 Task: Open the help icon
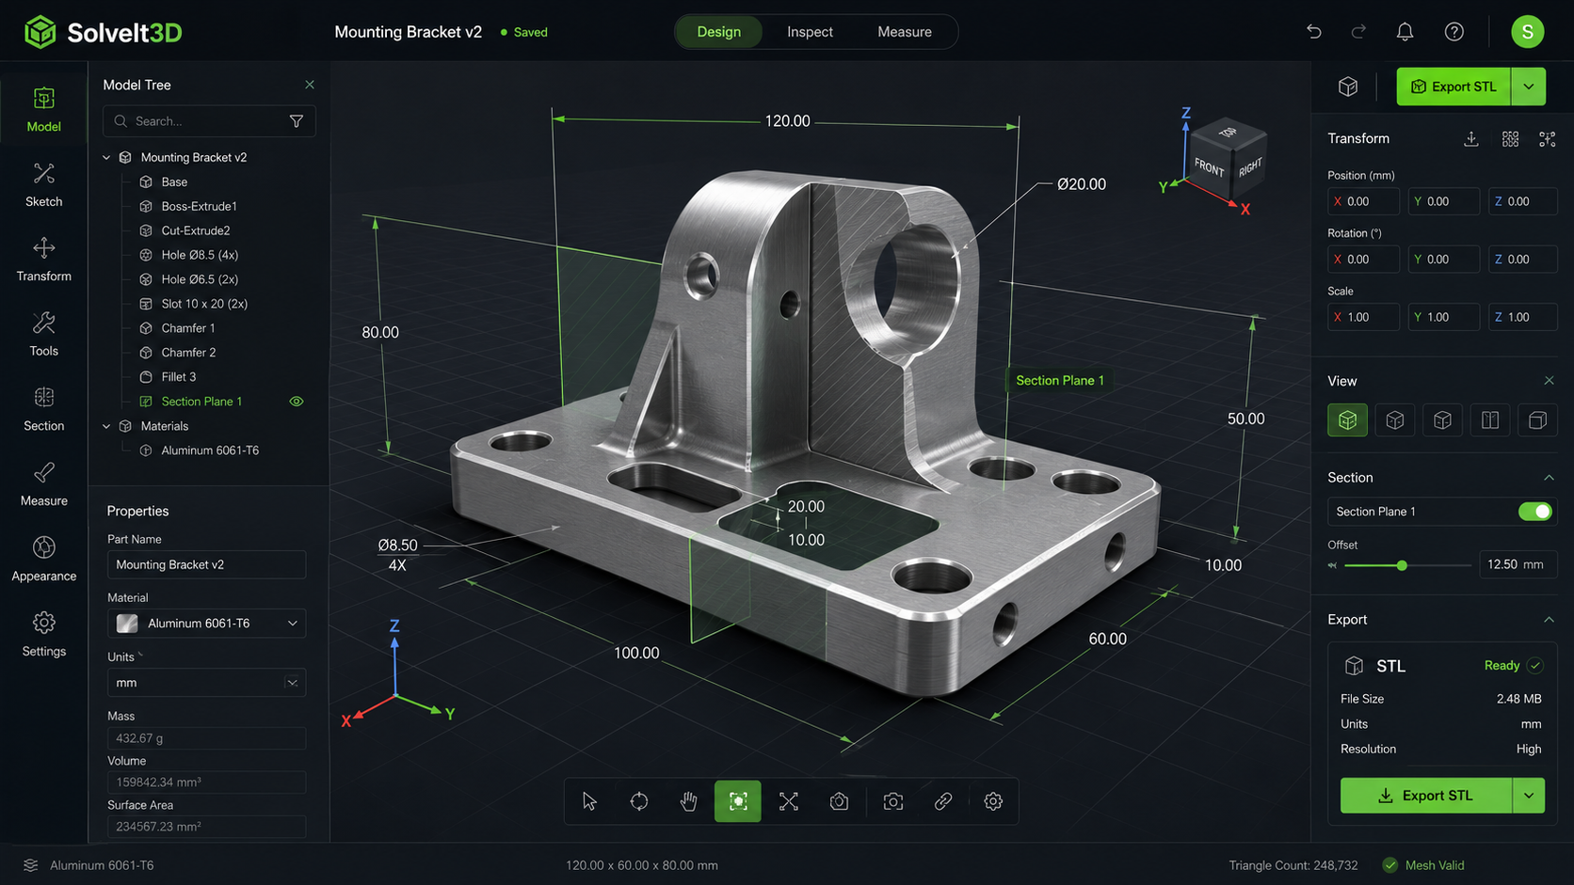[x=1454, y=32]
